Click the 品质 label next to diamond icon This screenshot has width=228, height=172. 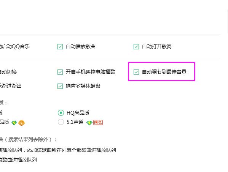coord(5,122)
